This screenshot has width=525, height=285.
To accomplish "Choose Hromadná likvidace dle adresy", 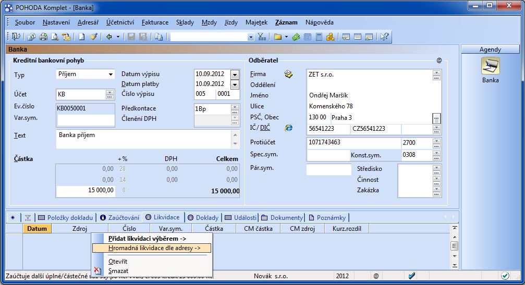I will [152, 248].
